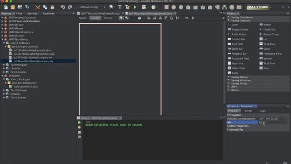Select Check Box component in palette
The image size is (291, 164).
point(268,29)
